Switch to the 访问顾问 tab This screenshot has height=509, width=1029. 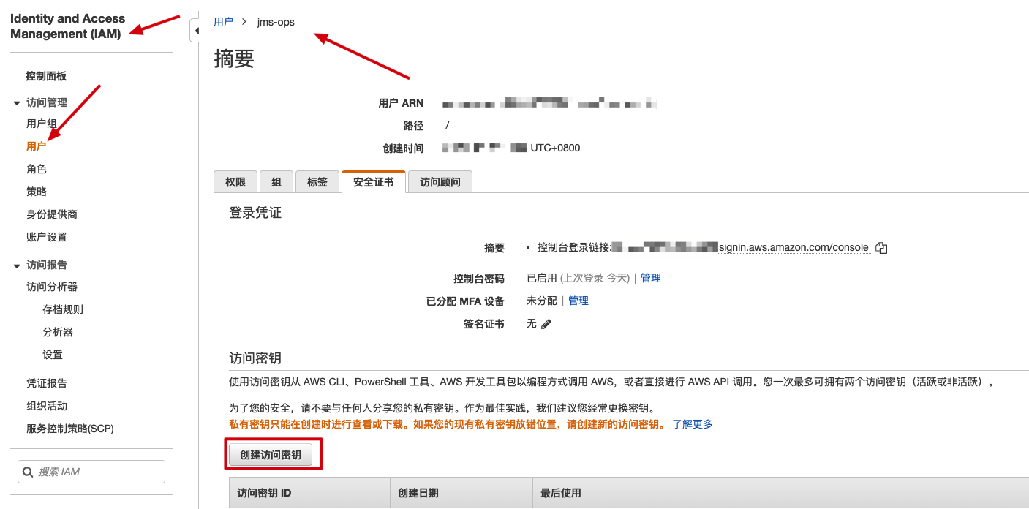(x=440, y=182)
